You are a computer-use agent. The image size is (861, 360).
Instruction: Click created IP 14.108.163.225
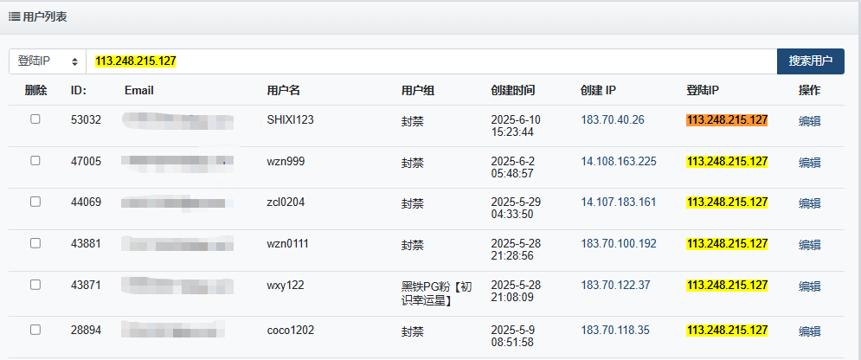point(618,161)
